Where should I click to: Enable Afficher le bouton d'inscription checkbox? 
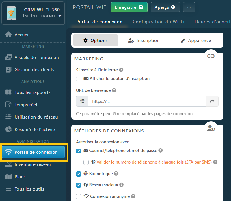[79, 79]
